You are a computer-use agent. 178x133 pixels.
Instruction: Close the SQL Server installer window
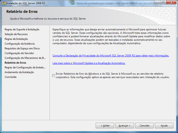coord(171,3)
